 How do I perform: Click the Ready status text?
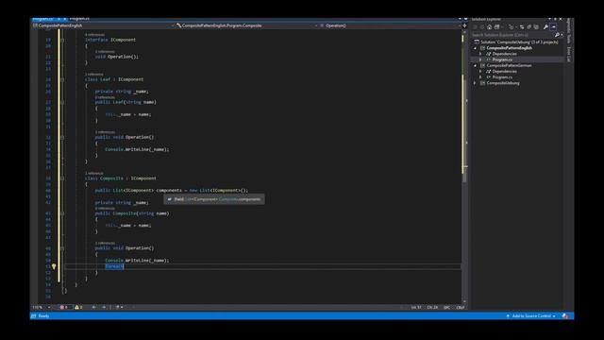[x=43, y=316]
